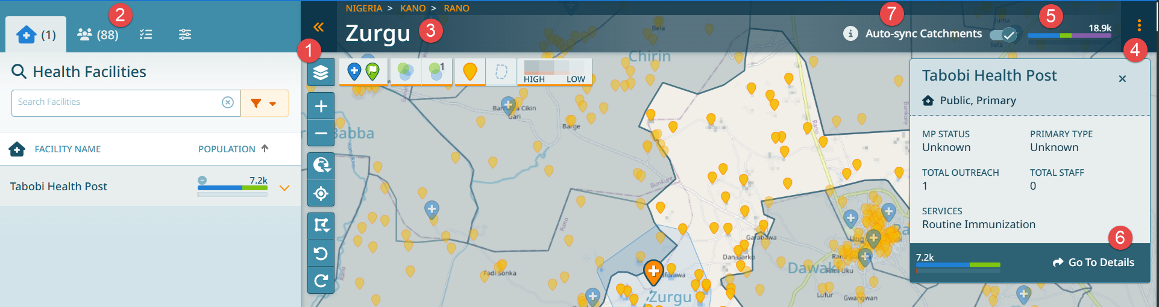Click the Routine Immunization service text
This screenshot has height=307, width=1159.
[x=979, y=225]
